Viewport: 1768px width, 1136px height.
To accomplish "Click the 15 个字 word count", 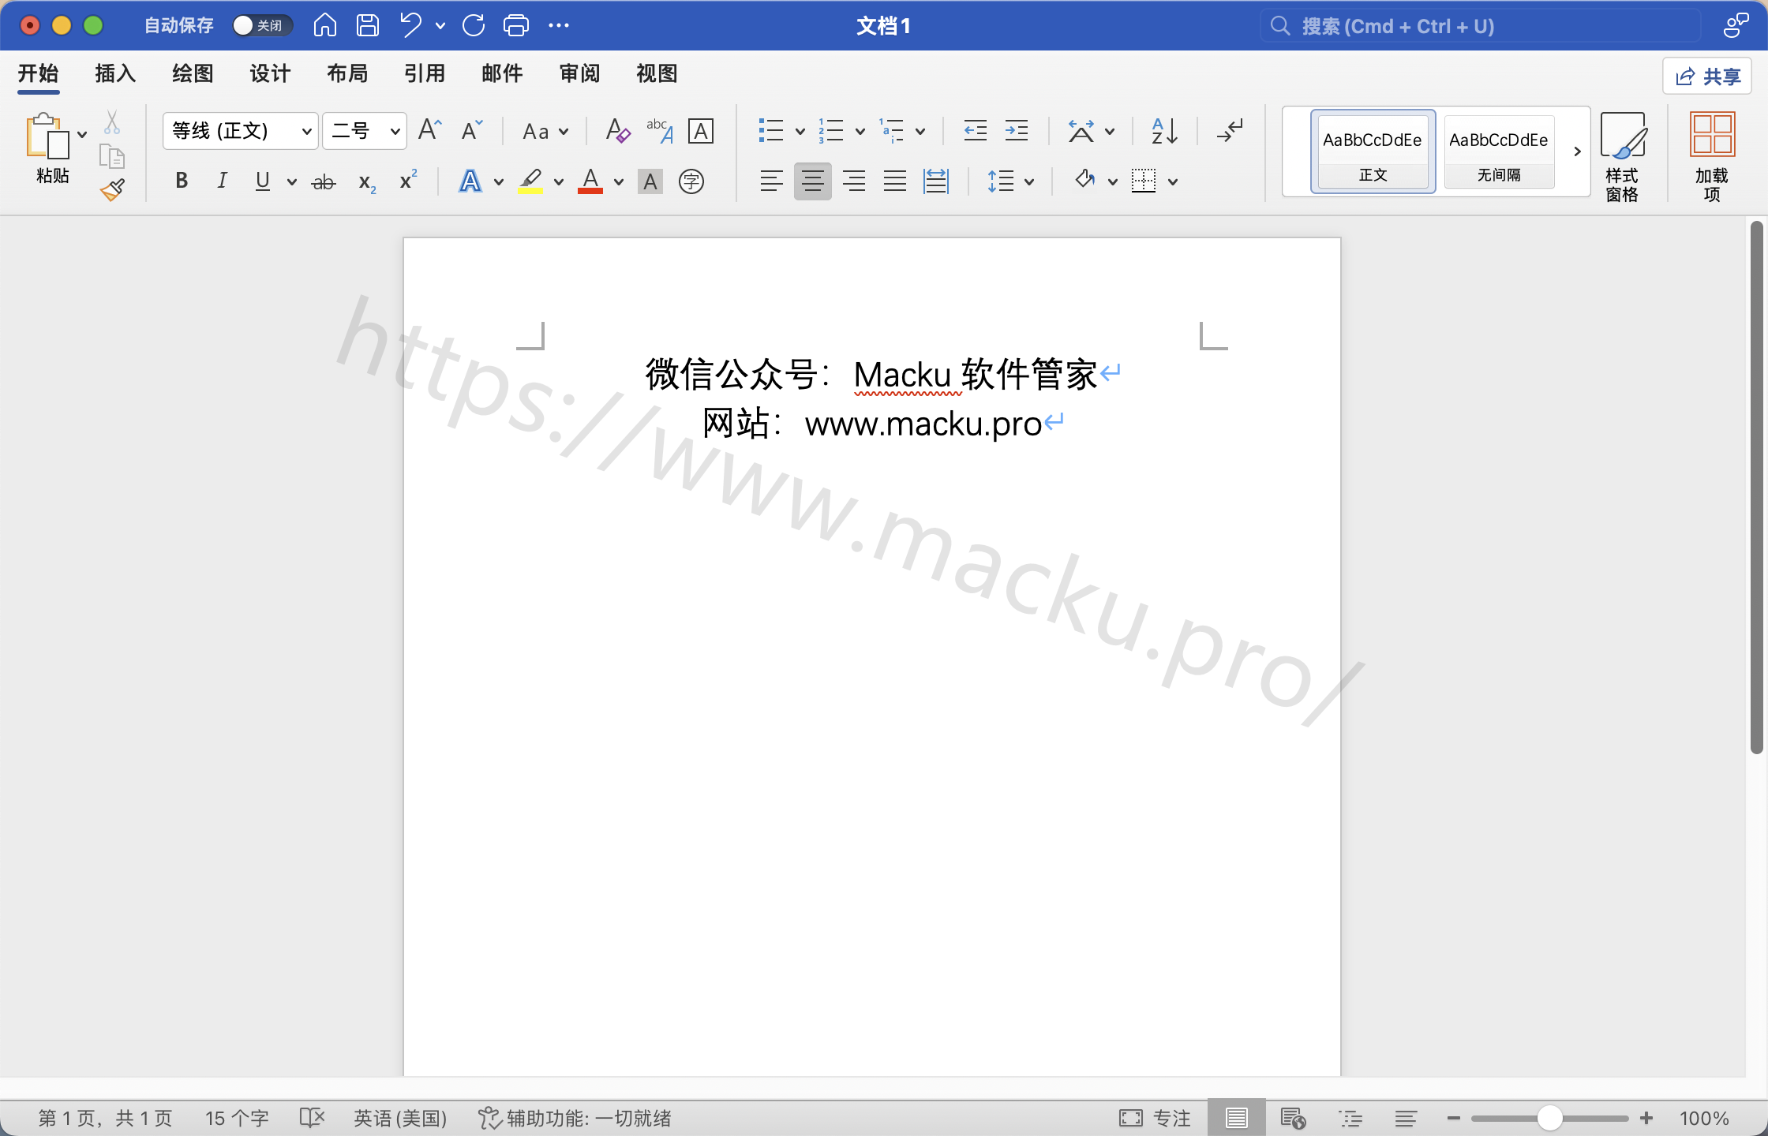I will pyautogui.click(x=237, y=1118).
